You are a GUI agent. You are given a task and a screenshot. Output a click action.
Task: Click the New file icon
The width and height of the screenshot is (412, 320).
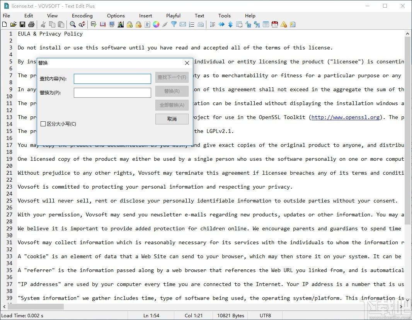tap(4, 24)
